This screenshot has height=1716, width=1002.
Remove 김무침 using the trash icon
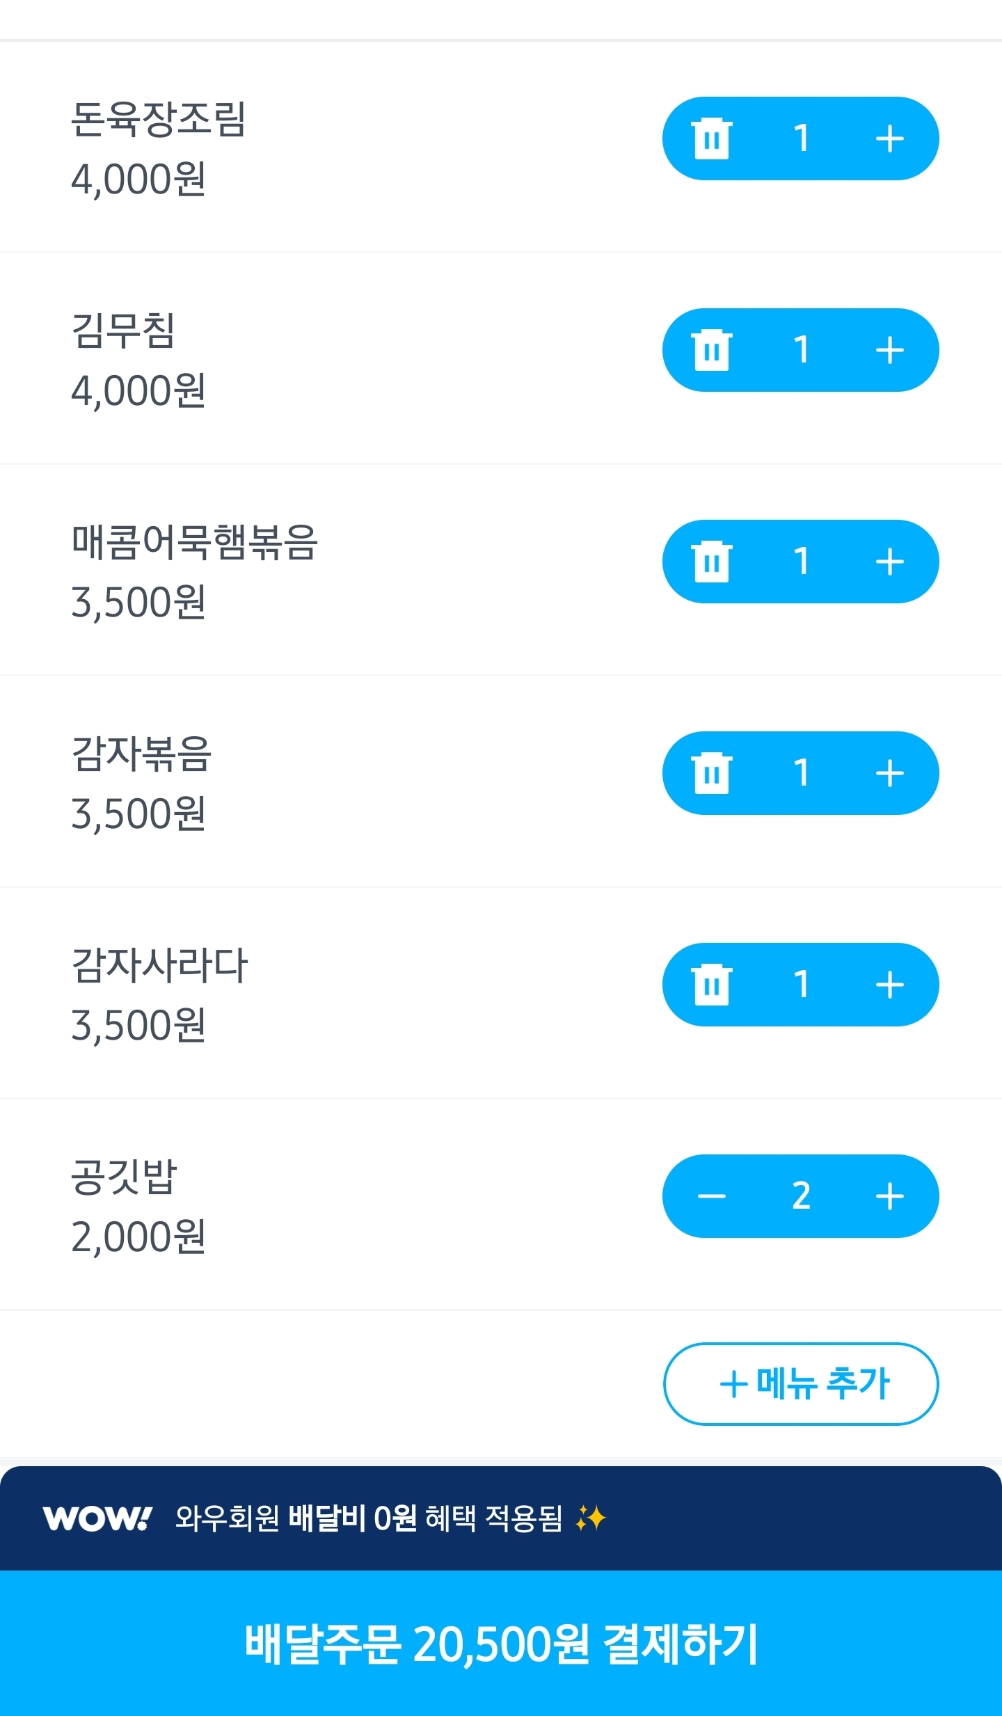tap(711, 350)
